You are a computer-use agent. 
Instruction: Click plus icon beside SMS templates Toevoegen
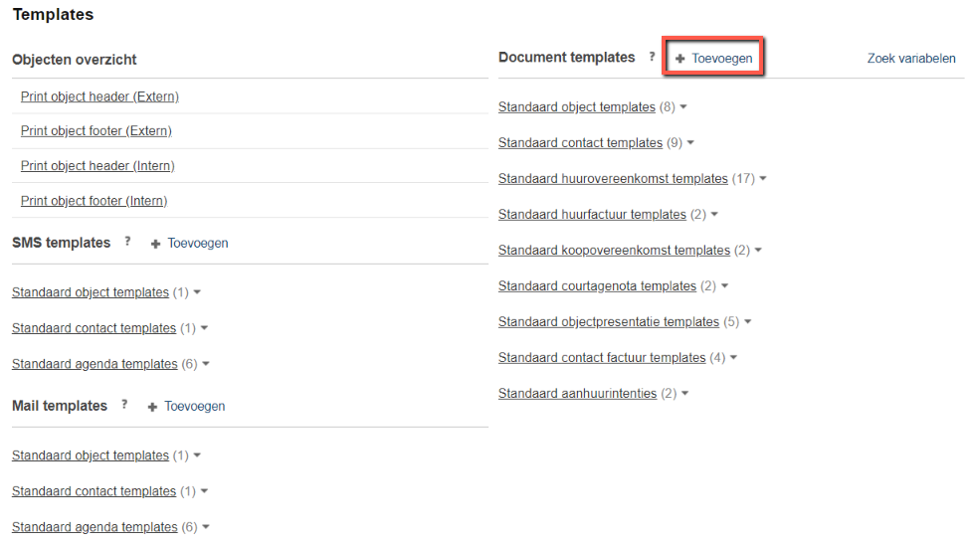click(155, 244)
